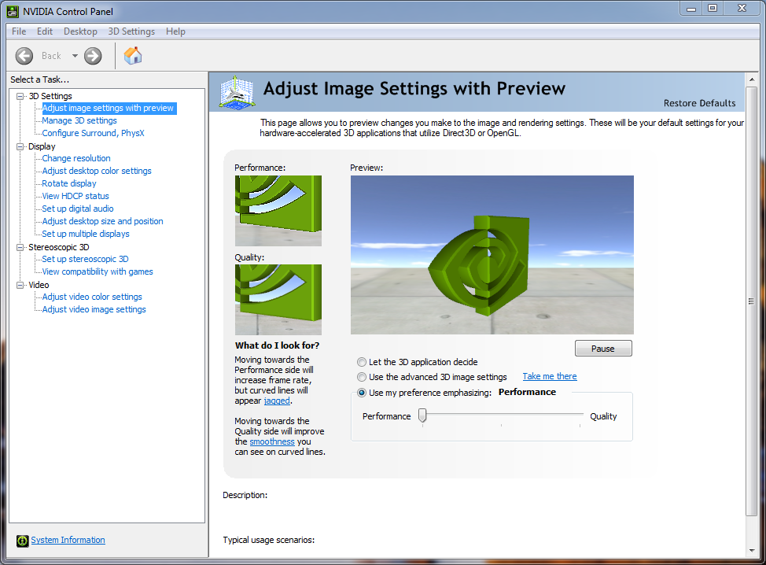Click the Back navigation arrow
The height and width of the screenshot is (565, 766).
click(x=24, y=56)
